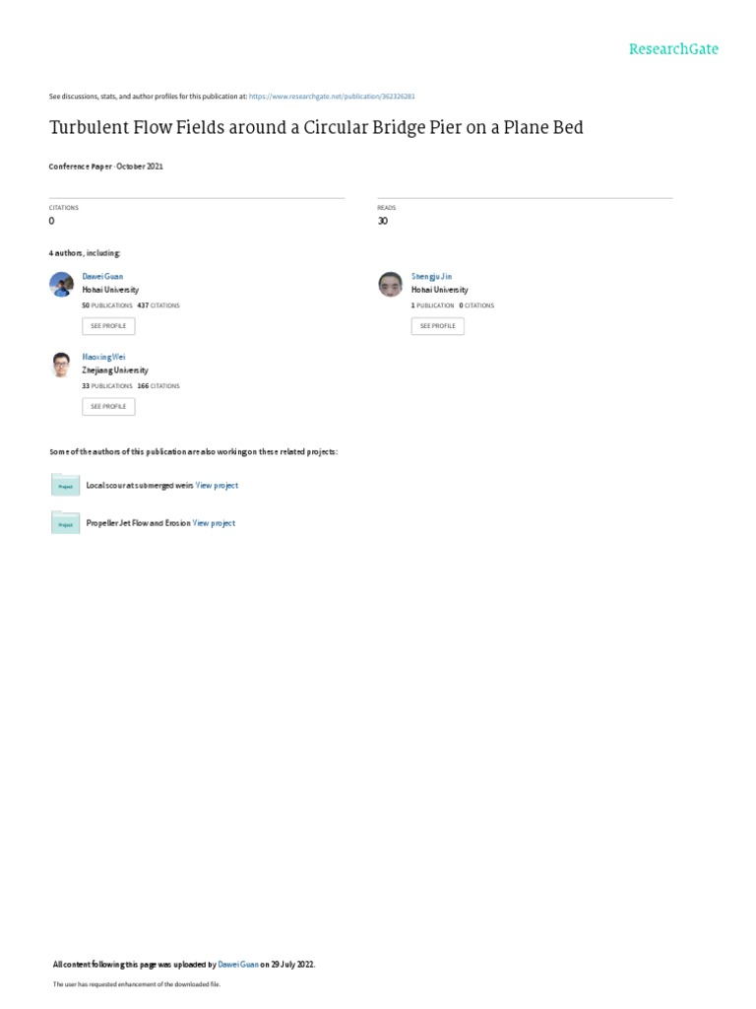
Task: Open the researchgate.net publication URL
Action: pos(332,97)
